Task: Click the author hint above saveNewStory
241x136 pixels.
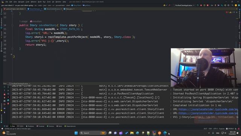Action: tap(36, 21)
